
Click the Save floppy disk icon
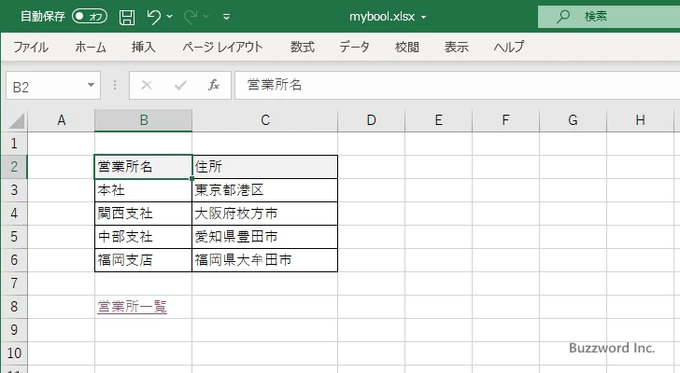(127, 17)
